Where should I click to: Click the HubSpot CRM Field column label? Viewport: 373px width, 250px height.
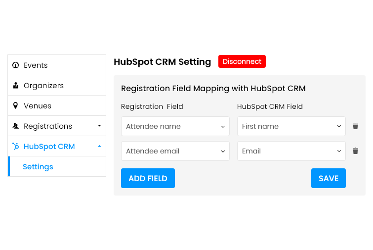270,106
